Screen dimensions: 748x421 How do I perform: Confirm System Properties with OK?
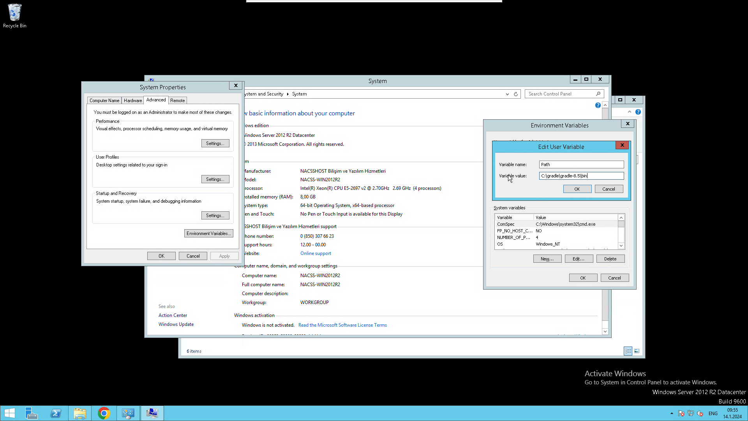(x=161, y=256)
